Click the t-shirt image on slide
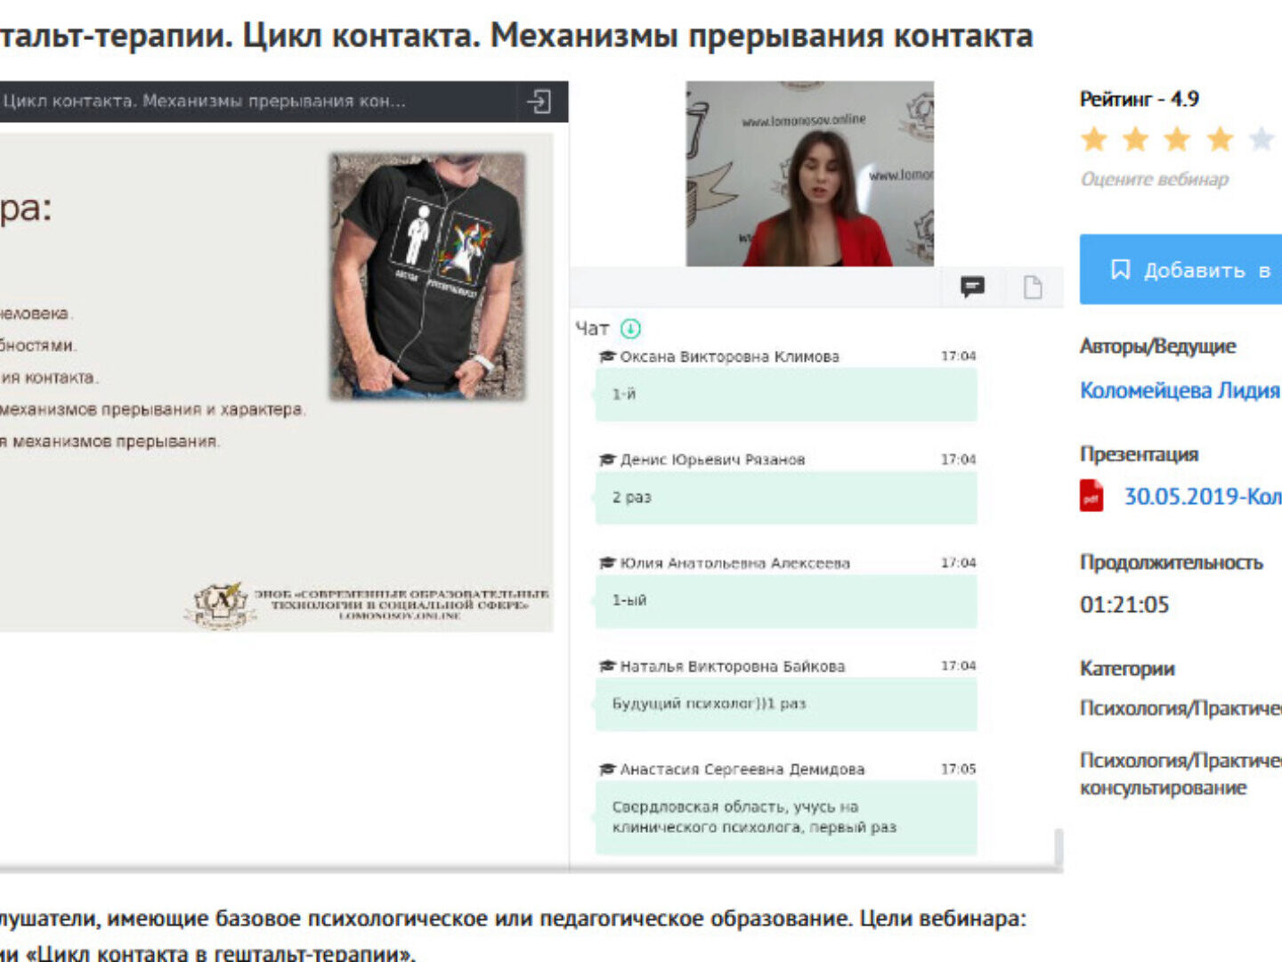This screenshot has width=1282, height=962. click(x=428, y=276)
